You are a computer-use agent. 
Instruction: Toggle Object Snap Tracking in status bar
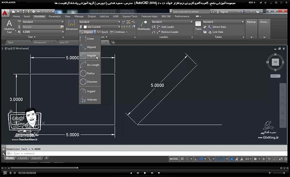point(218,159)
